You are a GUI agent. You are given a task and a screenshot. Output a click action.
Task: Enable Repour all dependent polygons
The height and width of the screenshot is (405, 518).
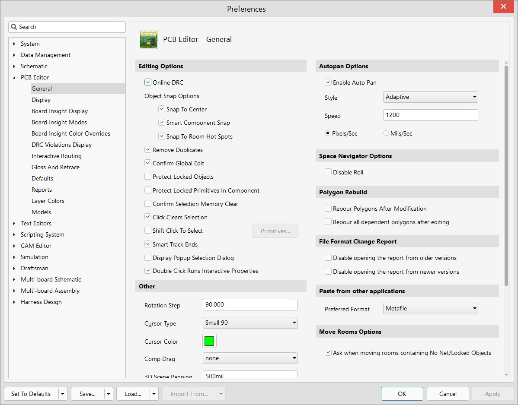(328, 221)
